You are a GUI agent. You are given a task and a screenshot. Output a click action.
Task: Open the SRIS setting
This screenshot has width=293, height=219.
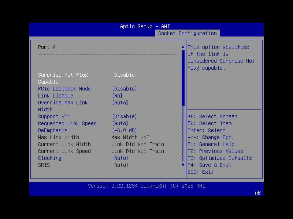pos(44,165)
